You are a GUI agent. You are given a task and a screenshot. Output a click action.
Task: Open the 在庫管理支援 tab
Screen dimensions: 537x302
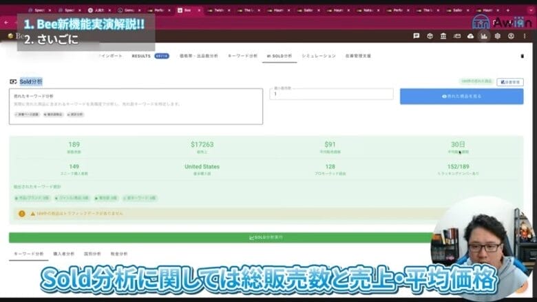point(357,56)
